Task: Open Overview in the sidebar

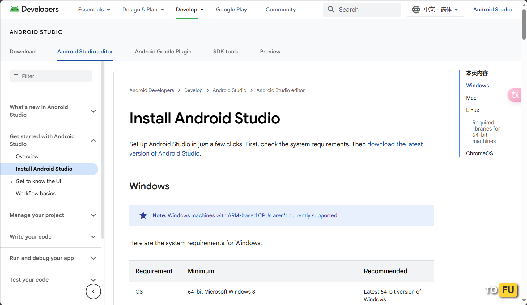Action: (27, 157)
